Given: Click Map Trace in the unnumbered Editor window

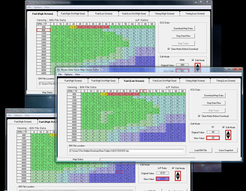Looking at the screenshot, I should click(183, 43).
